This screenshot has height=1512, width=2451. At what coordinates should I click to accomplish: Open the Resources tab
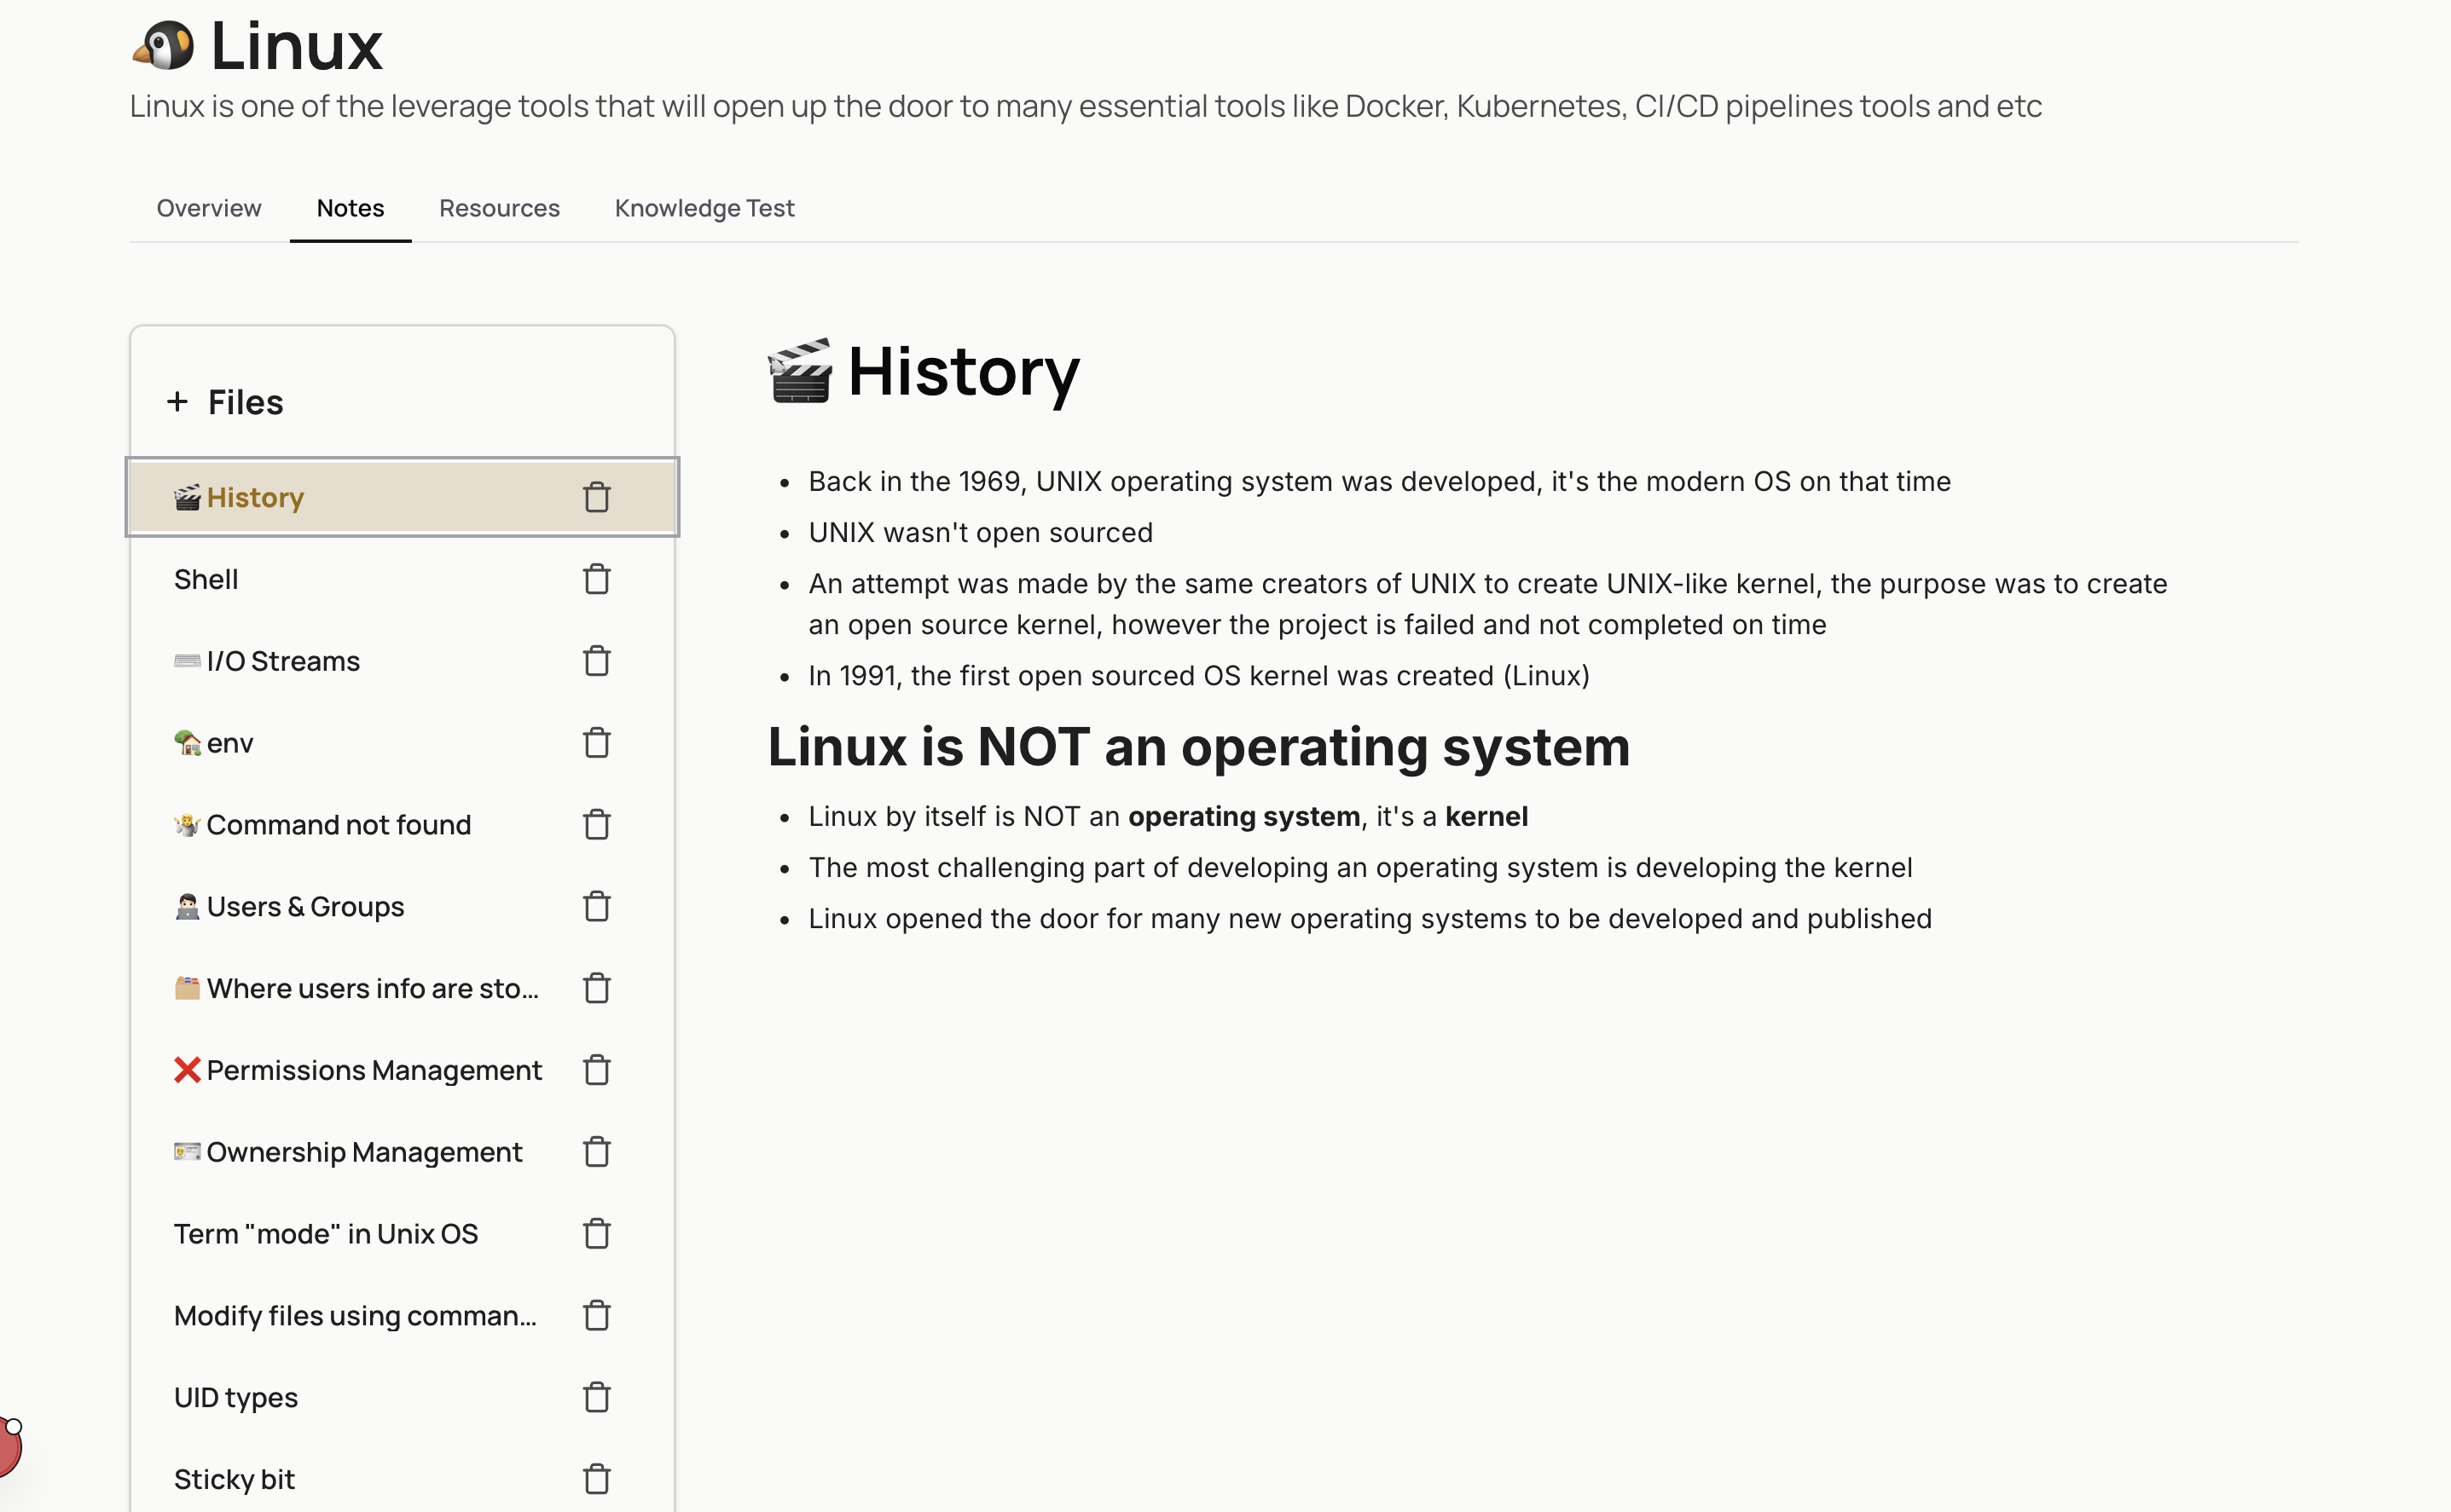pos(499,208)
